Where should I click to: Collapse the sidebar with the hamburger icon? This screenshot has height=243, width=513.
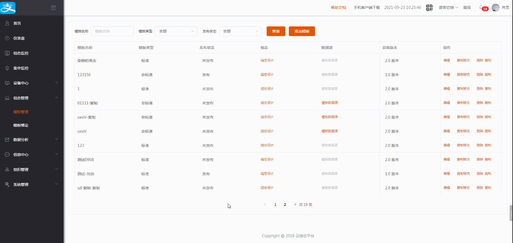pos(53,7)
